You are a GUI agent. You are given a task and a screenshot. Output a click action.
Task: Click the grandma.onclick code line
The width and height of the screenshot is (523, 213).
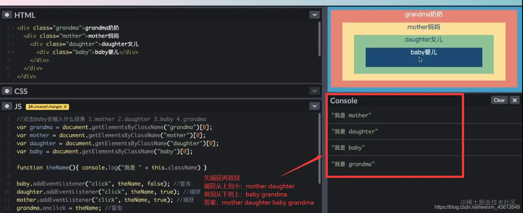[69, 208]
